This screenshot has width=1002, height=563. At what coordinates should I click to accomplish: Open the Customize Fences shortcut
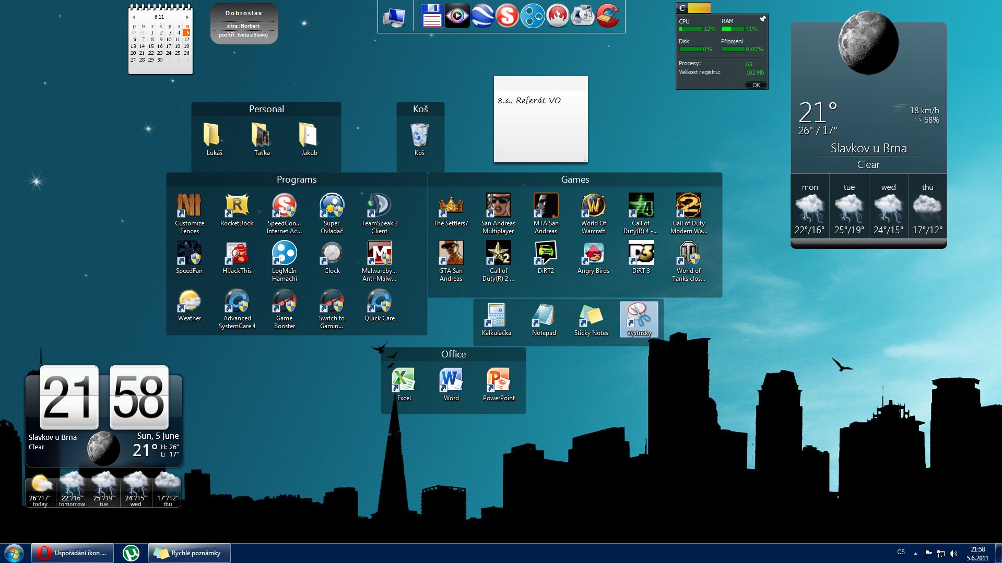click(189, 214)
